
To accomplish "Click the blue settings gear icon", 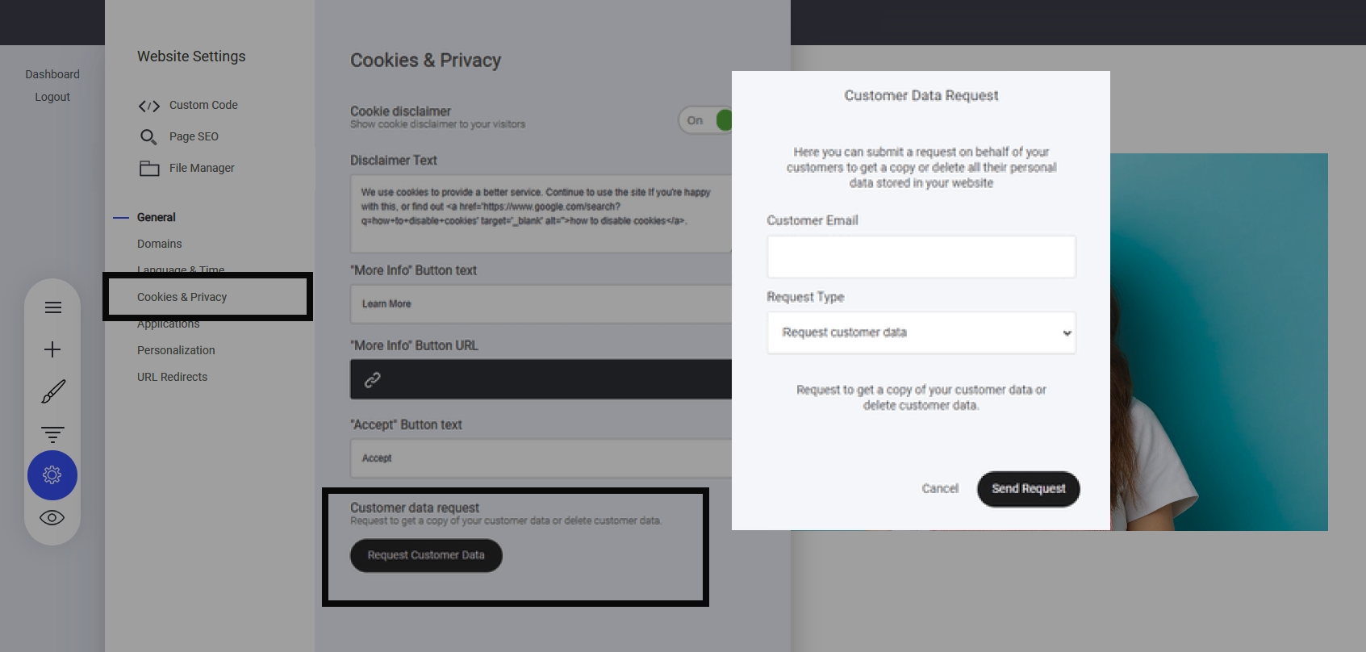I will click(52, 475).
